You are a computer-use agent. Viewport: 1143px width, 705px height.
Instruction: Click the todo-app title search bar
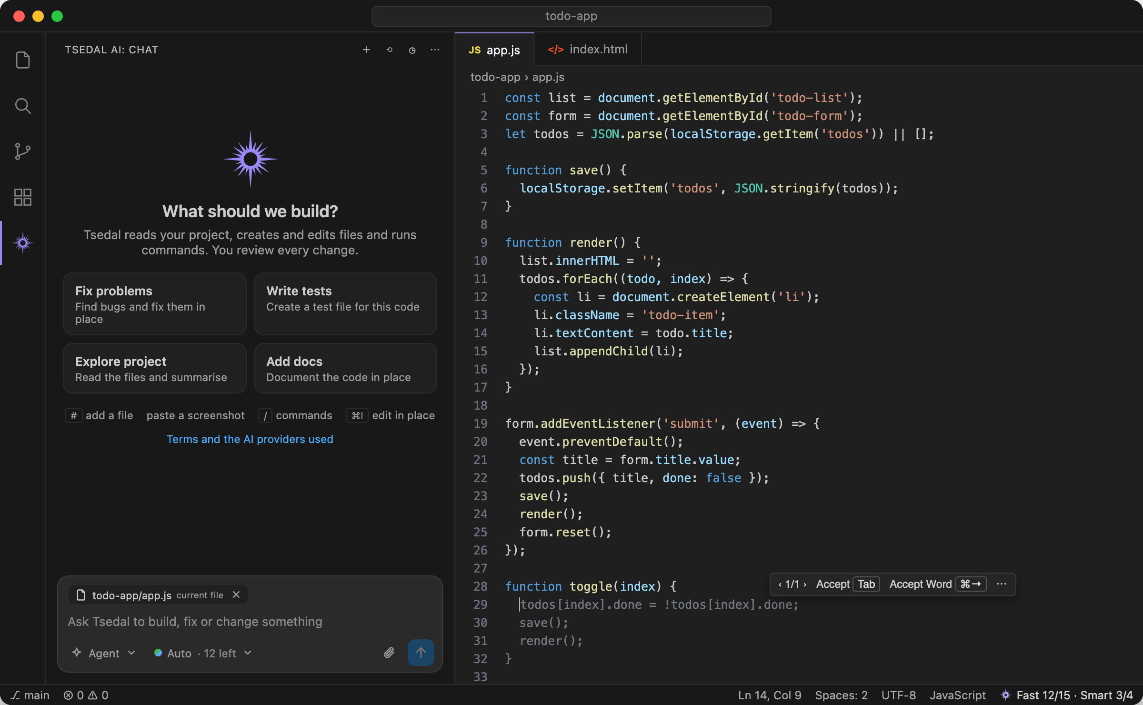coord(571,16)
